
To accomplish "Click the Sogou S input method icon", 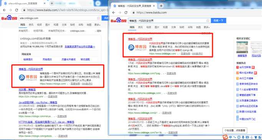I will (226, 137).
